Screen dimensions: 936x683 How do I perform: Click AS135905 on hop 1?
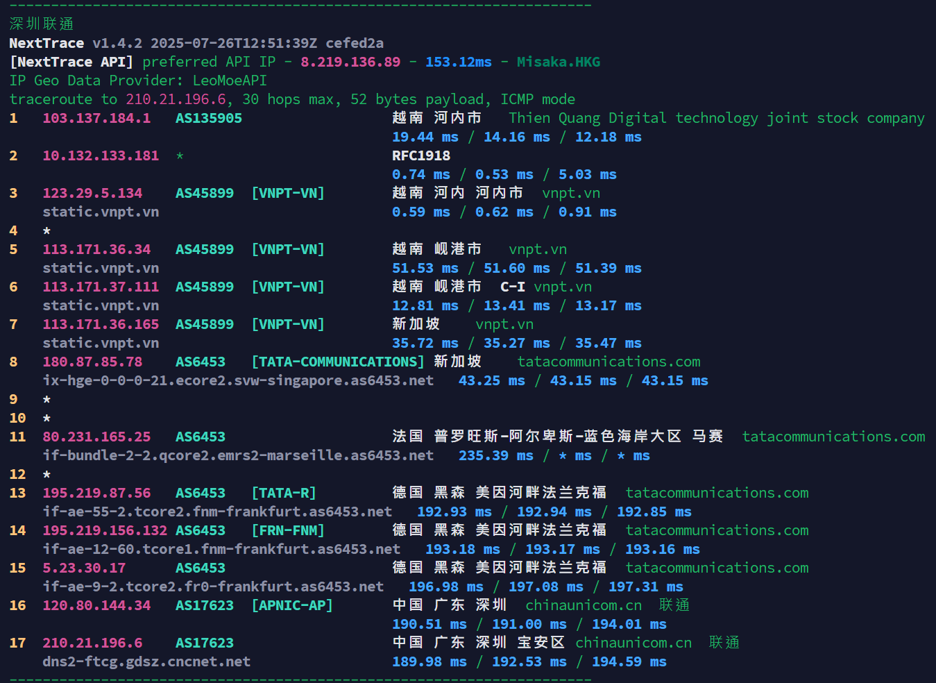[209, 118]
